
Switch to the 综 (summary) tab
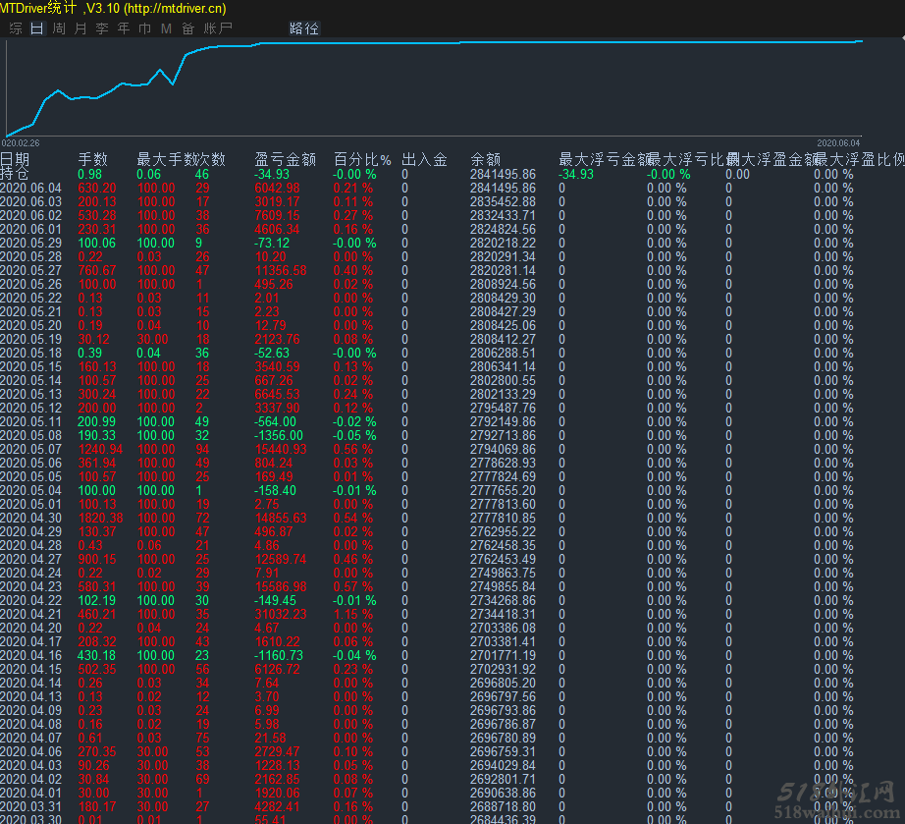pos(16,28)
